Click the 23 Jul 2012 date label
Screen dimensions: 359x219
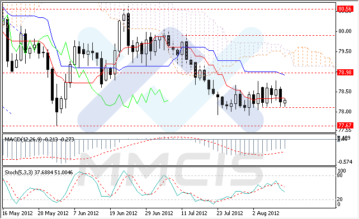point(230,213)
